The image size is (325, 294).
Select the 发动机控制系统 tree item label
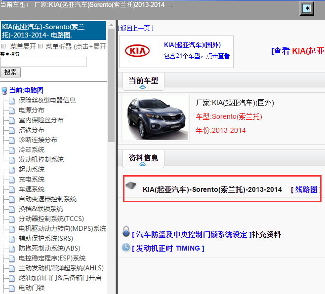tap(41, 160)
